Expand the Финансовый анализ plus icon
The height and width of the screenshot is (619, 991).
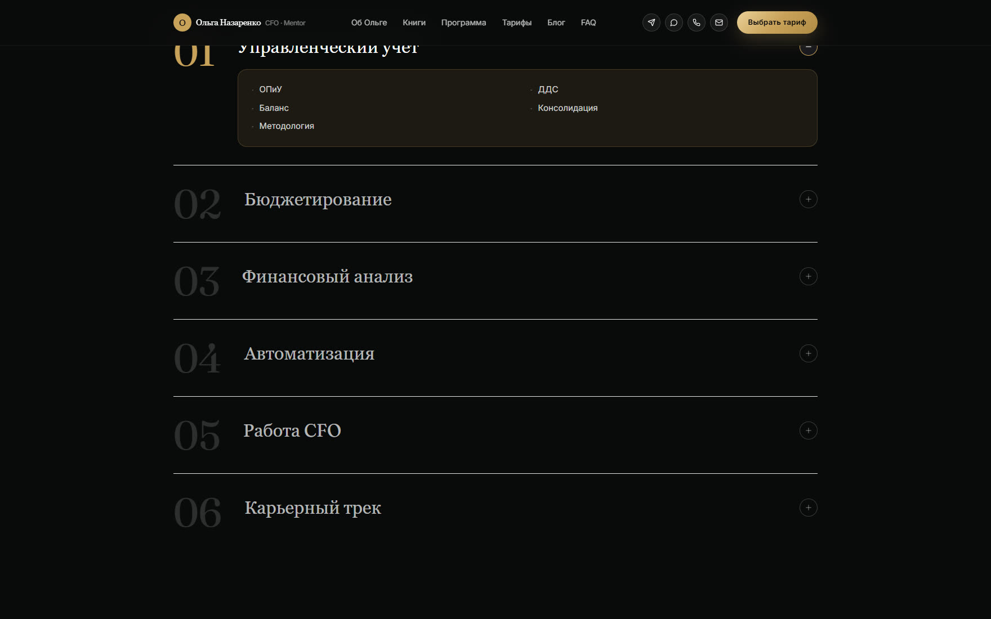[809, 276]
